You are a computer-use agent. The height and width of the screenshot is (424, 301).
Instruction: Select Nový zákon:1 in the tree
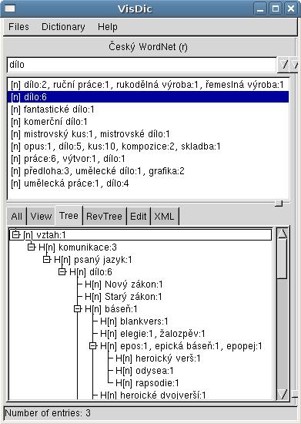(124, 284)
